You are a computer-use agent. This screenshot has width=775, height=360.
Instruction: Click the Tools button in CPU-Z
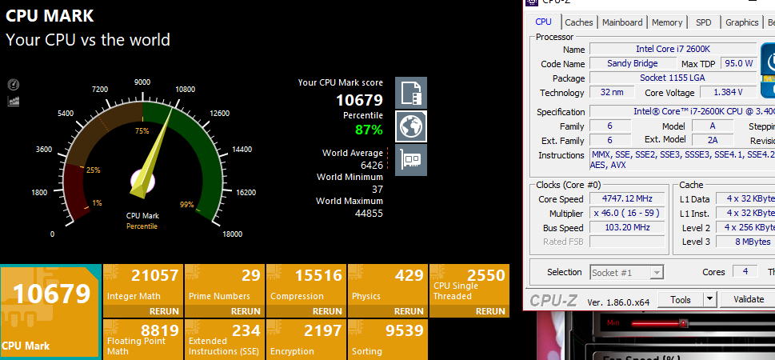click(681, 299)
